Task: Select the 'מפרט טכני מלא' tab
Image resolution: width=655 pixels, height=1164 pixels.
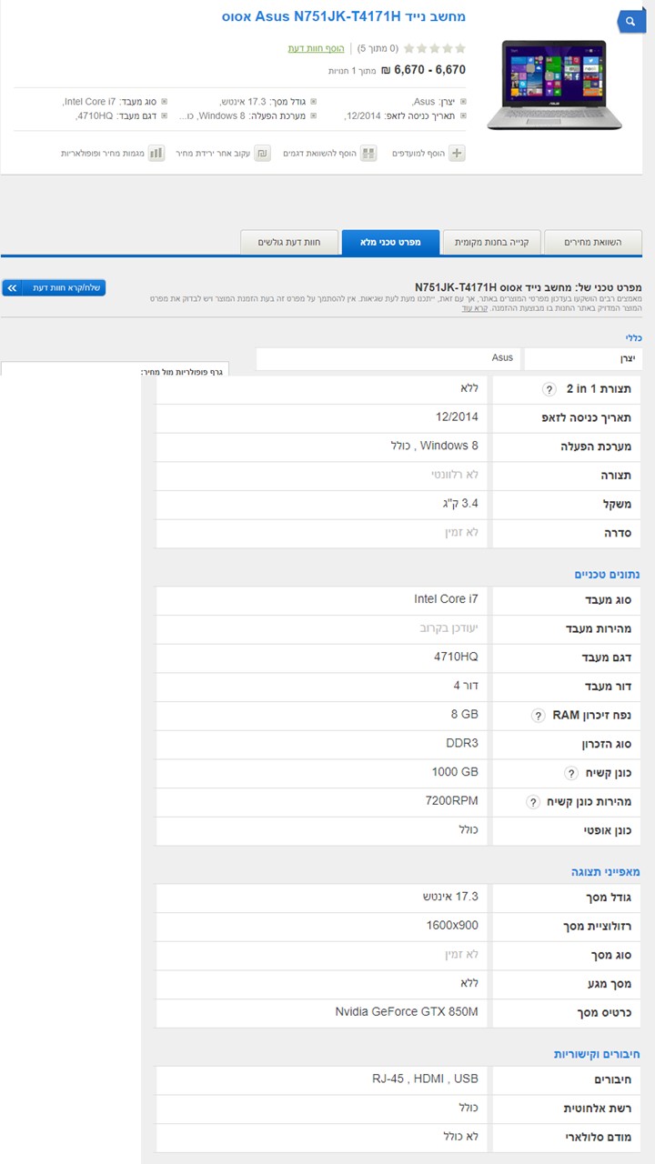Action: (x=391, y=242)
